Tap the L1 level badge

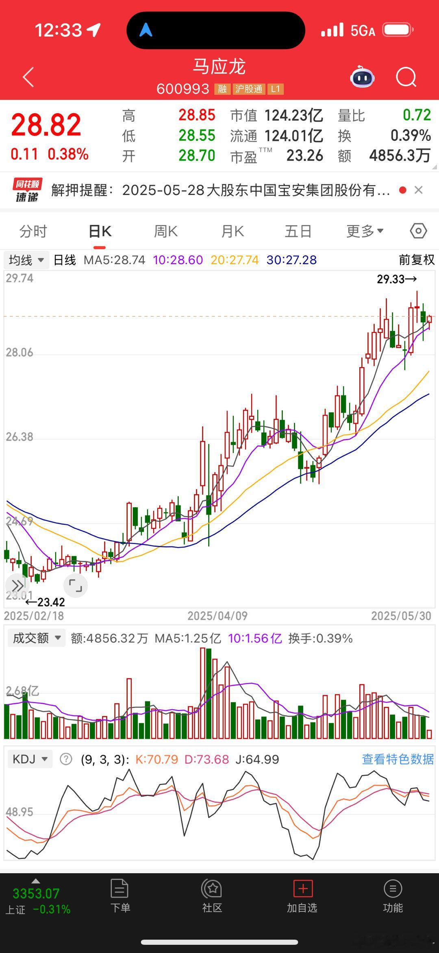coord(275,89)
